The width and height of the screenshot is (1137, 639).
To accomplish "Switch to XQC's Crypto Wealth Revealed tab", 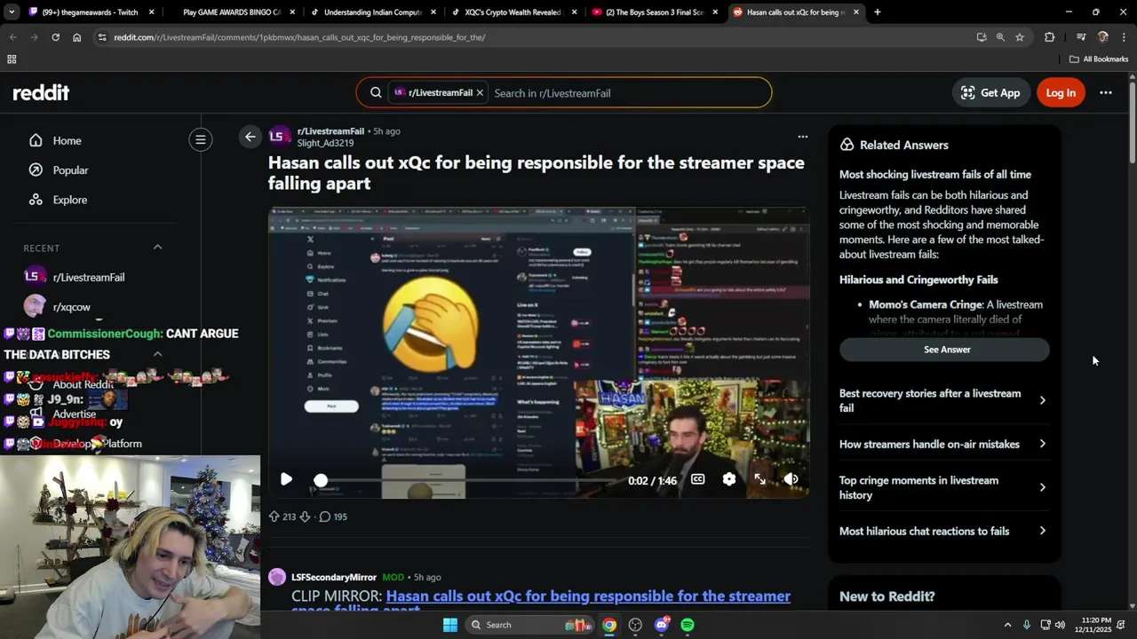I will point(515,12).
